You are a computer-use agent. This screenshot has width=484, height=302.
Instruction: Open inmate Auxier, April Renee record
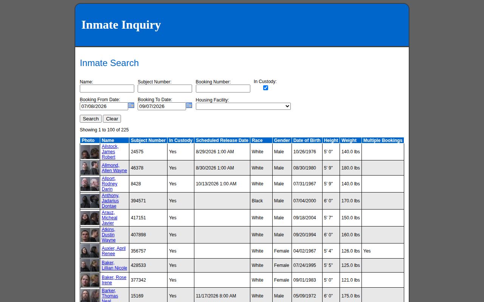(x=114, y=251)
